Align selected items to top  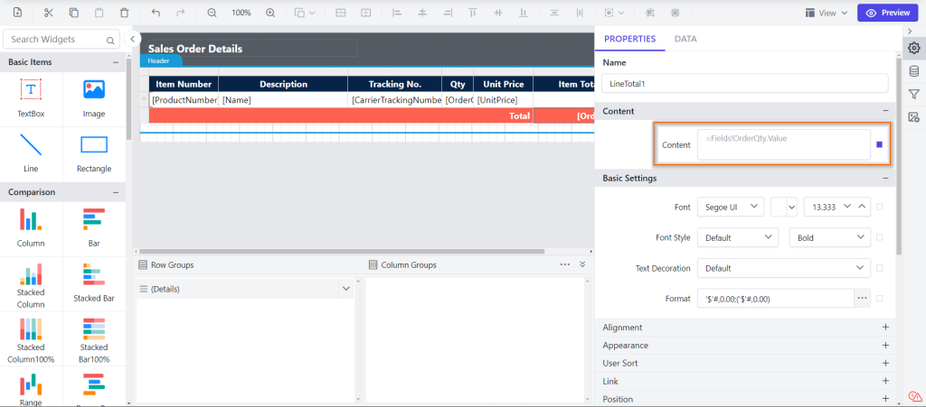[x=472, y=13]
